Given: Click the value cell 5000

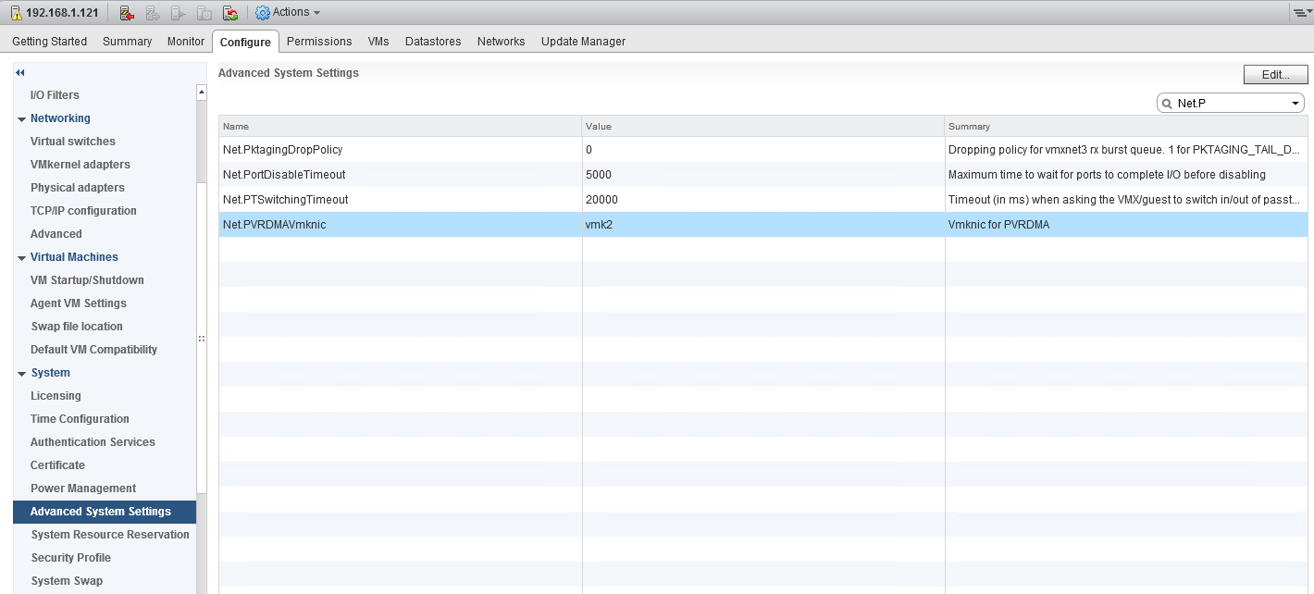Looking at the screenshot, I should click(763, 175).
